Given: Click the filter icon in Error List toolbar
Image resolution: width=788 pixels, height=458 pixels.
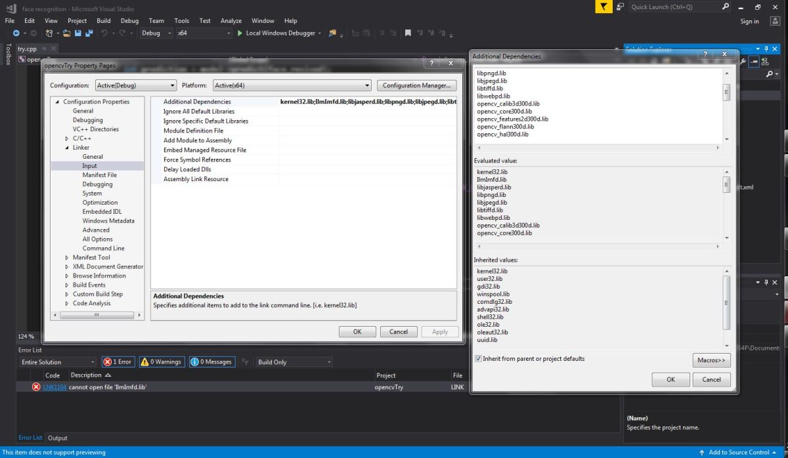Looking at the screenshot, I should [x=246, y=362].
